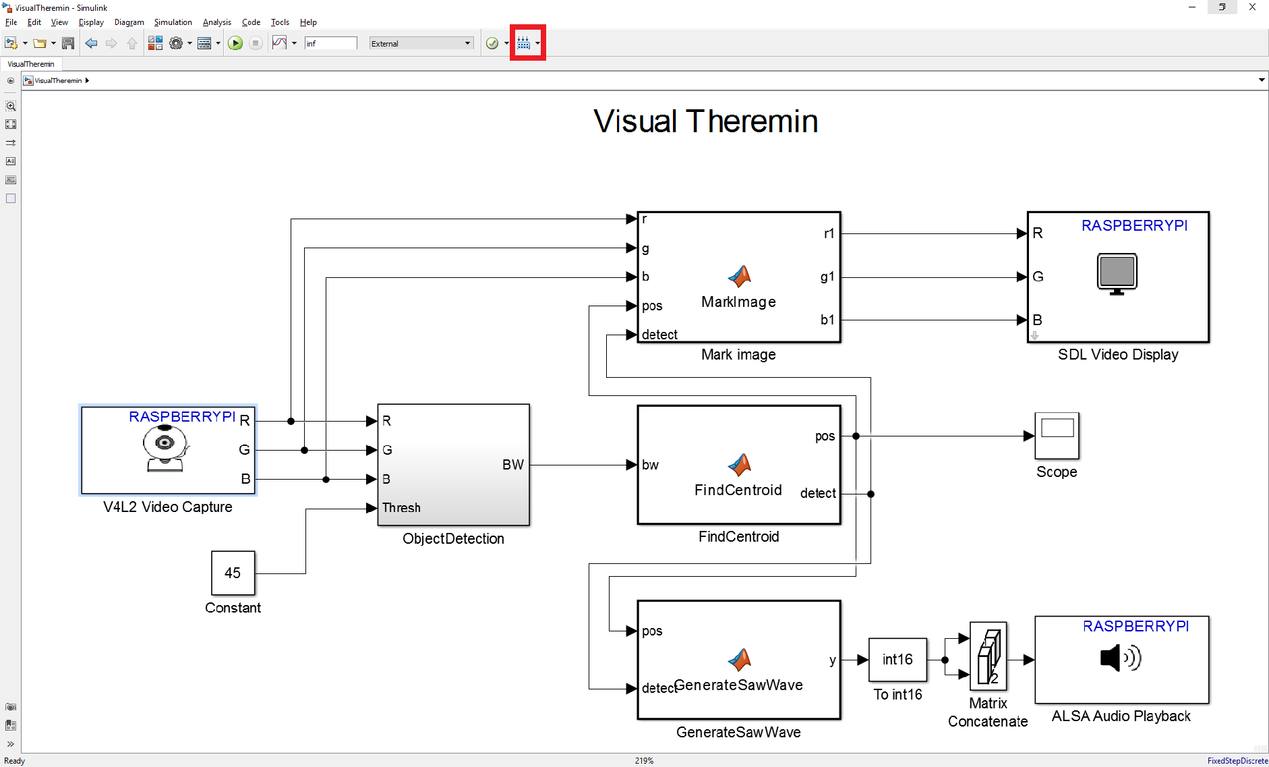Select the zoom tool in the left palette

point(11,106)
